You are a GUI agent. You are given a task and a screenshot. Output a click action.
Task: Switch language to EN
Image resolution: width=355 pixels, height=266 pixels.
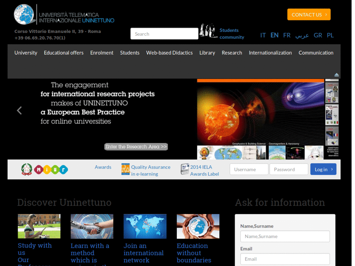(x=275, y=35)
